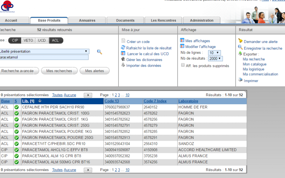Click the Modifier l'affichage icon
The image size is (285, 178).
point(182,46)
